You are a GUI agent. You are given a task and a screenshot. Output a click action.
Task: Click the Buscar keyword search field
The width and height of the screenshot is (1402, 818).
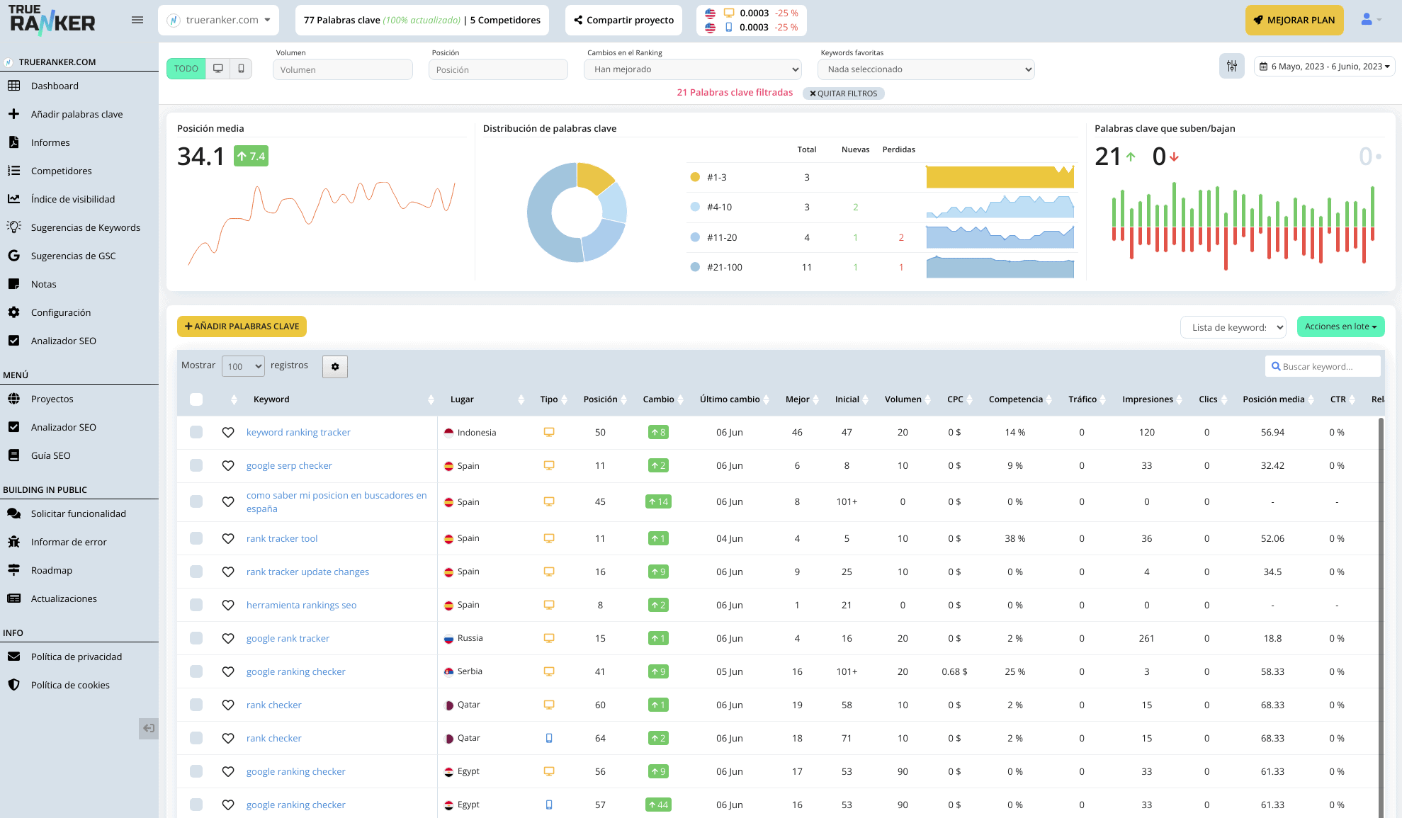click(1323, 366)
